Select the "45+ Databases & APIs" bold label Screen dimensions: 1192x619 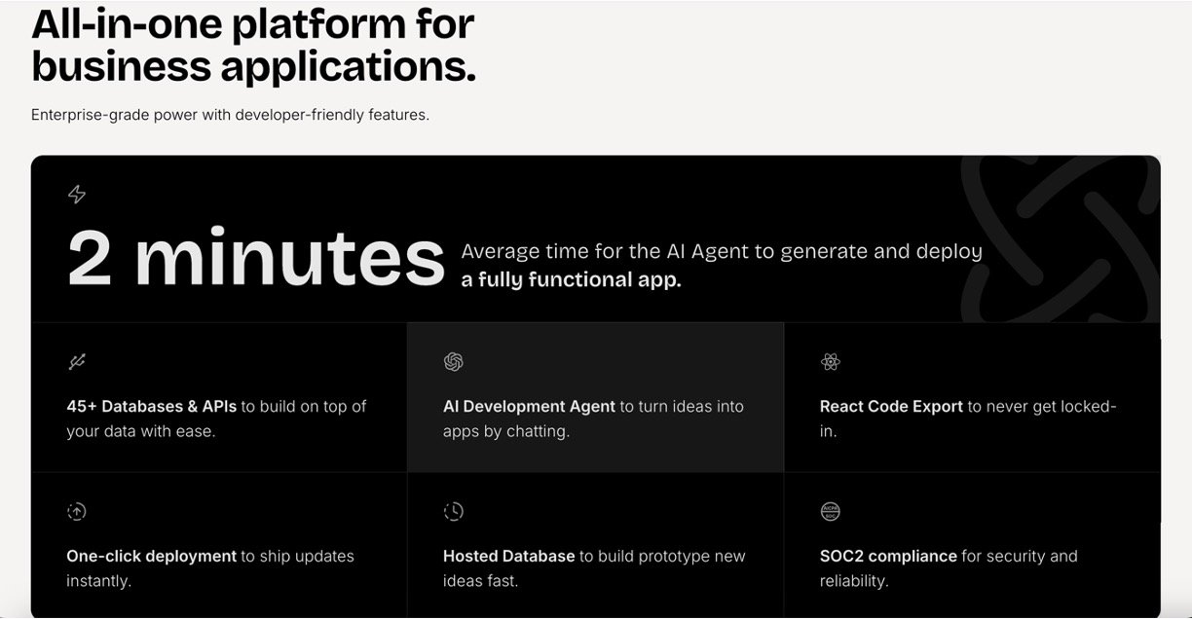152,407
